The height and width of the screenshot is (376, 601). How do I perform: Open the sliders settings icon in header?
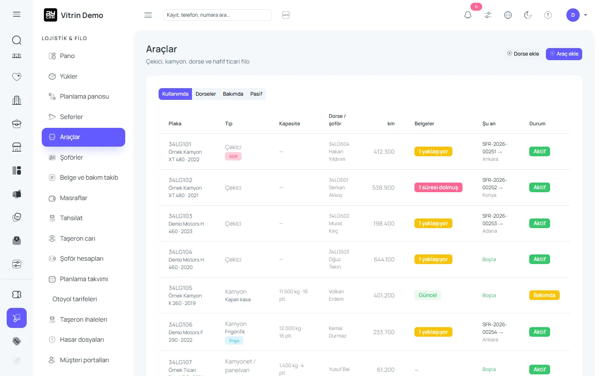pos(488,15)
